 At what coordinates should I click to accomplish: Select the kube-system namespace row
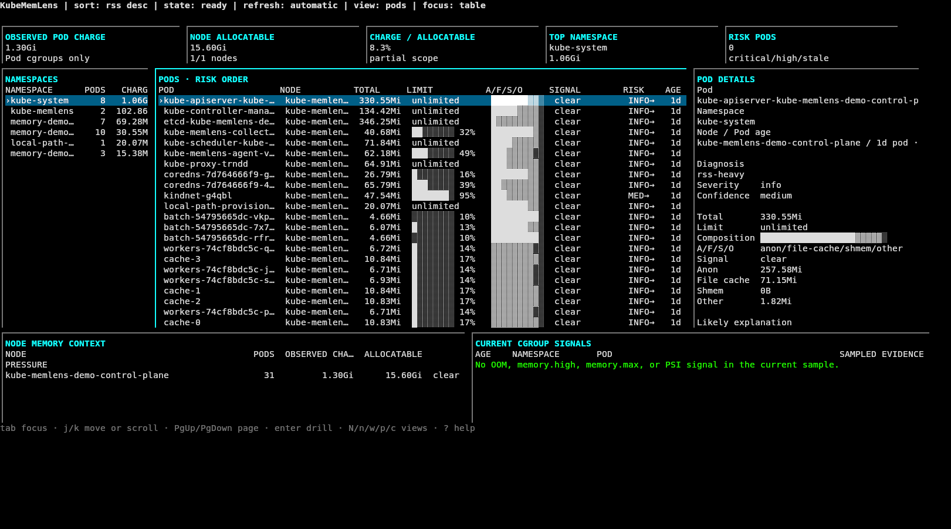[x=76, y=100]
